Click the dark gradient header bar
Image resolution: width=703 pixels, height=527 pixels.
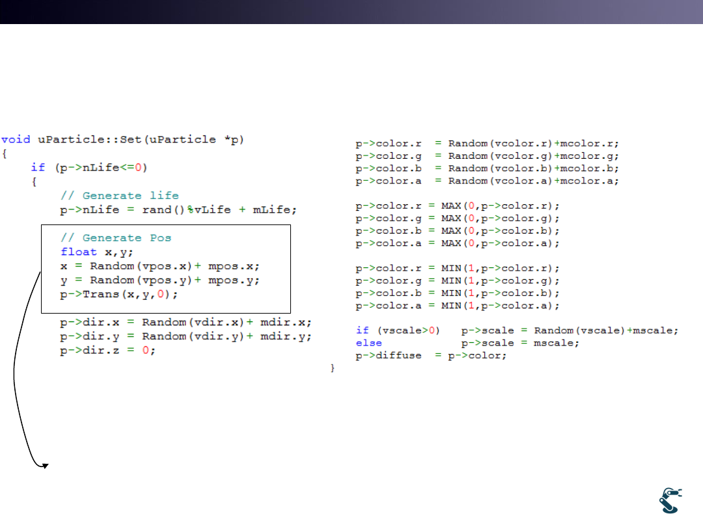click(351, 12)
